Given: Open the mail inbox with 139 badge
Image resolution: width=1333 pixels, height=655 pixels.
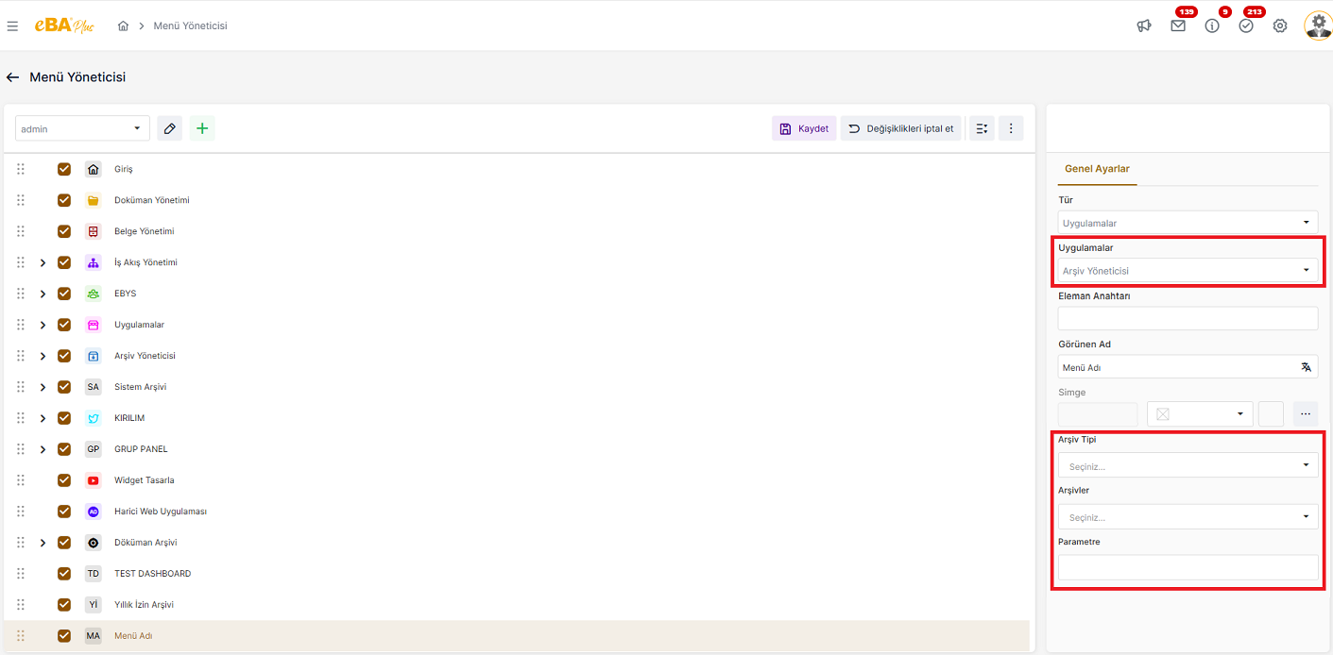Looking at the screenshot, I should pos(1178,26).
